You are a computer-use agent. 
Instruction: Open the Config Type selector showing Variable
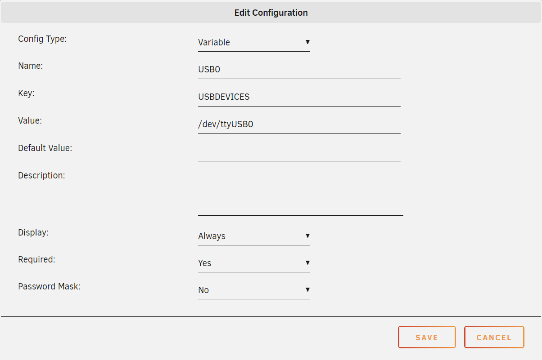pos(254,42)
